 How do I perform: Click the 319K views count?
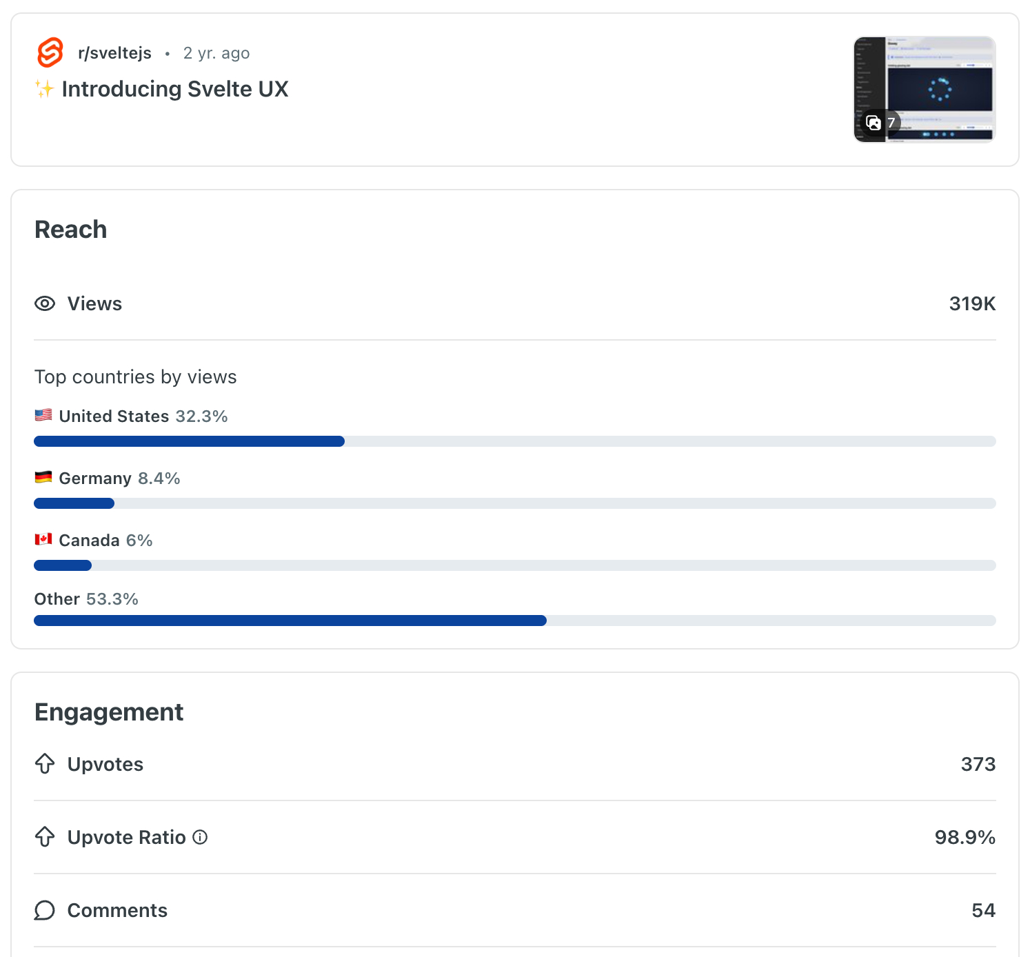972,303
